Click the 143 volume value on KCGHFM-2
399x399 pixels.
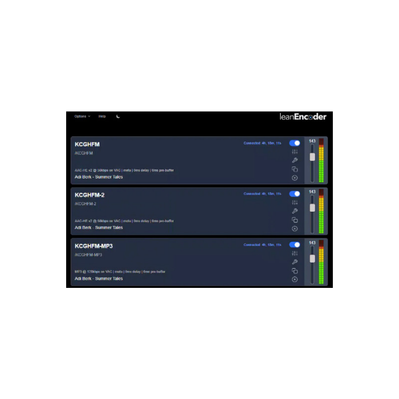tap(312, 191)
